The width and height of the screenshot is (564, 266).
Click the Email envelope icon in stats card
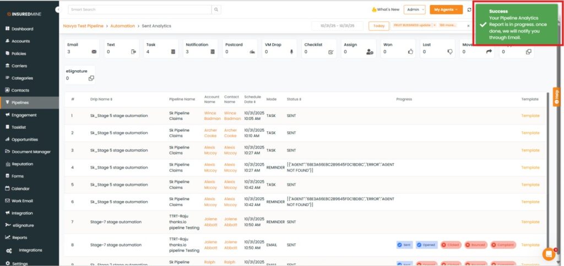pyautogui.click(x=94, y=52)
